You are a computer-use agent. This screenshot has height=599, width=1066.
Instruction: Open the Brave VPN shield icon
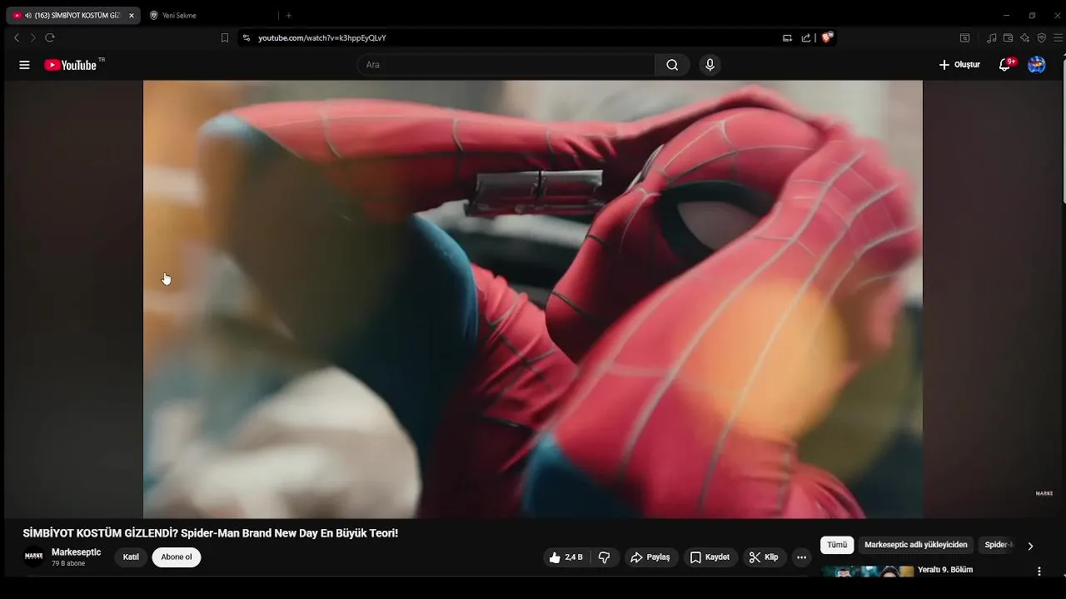(1042, 38)
